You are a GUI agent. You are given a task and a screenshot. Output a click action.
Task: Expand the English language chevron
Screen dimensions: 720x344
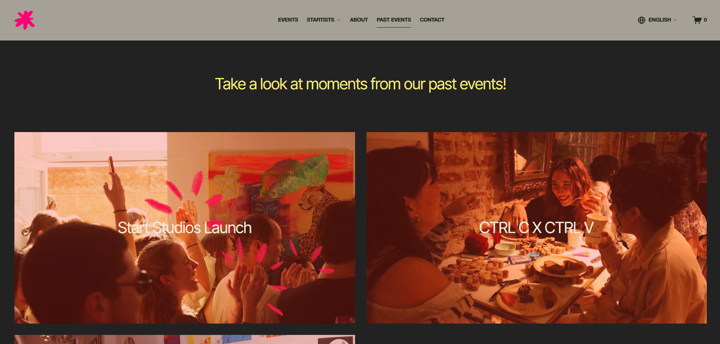coord(675,20)
